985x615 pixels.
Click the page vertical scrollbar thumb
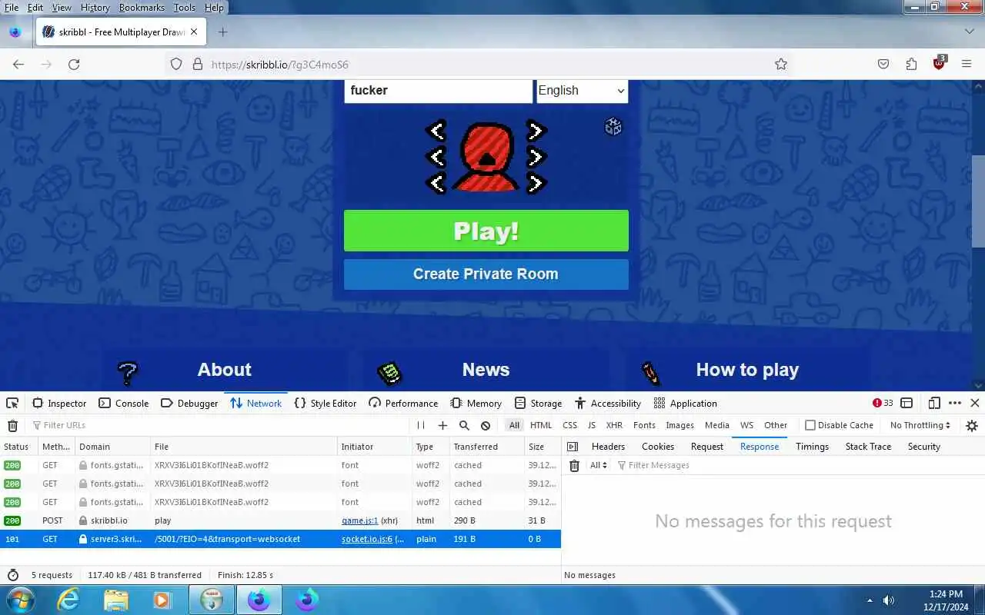[978, 201]
